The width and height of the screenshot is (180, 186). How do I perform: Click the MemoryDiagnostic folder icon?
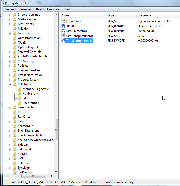(x=19, y=89)
